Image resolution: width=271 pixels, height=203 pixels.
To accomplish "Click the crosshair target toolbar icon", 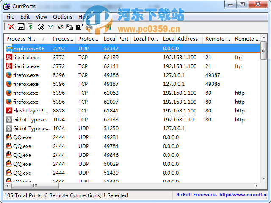I will [x=41, y=27].
